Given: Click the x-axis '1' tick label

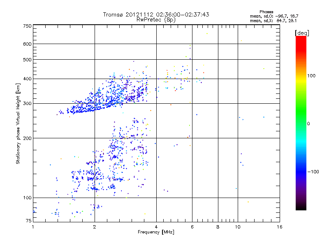Looking at the screenshot, I should pos(33,227).
